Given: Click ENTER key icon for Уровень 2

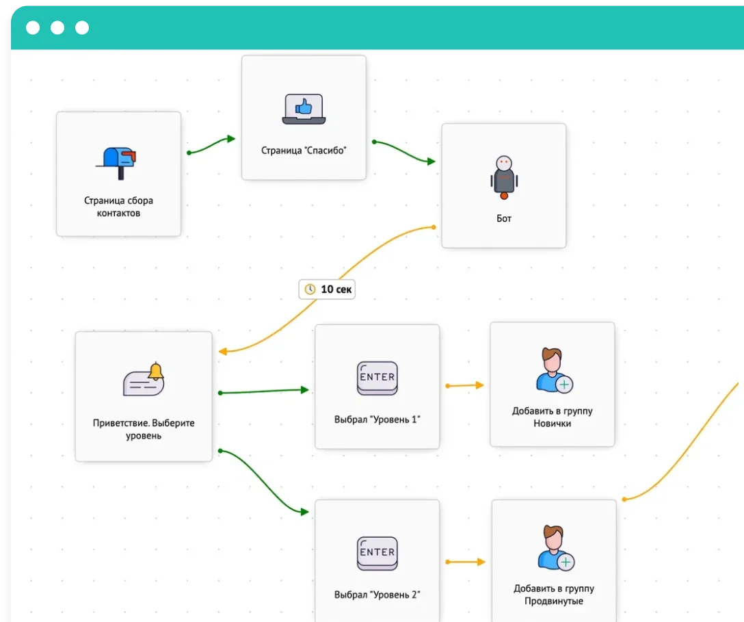Looking at the screenshot, I should [x=377, y=554].
